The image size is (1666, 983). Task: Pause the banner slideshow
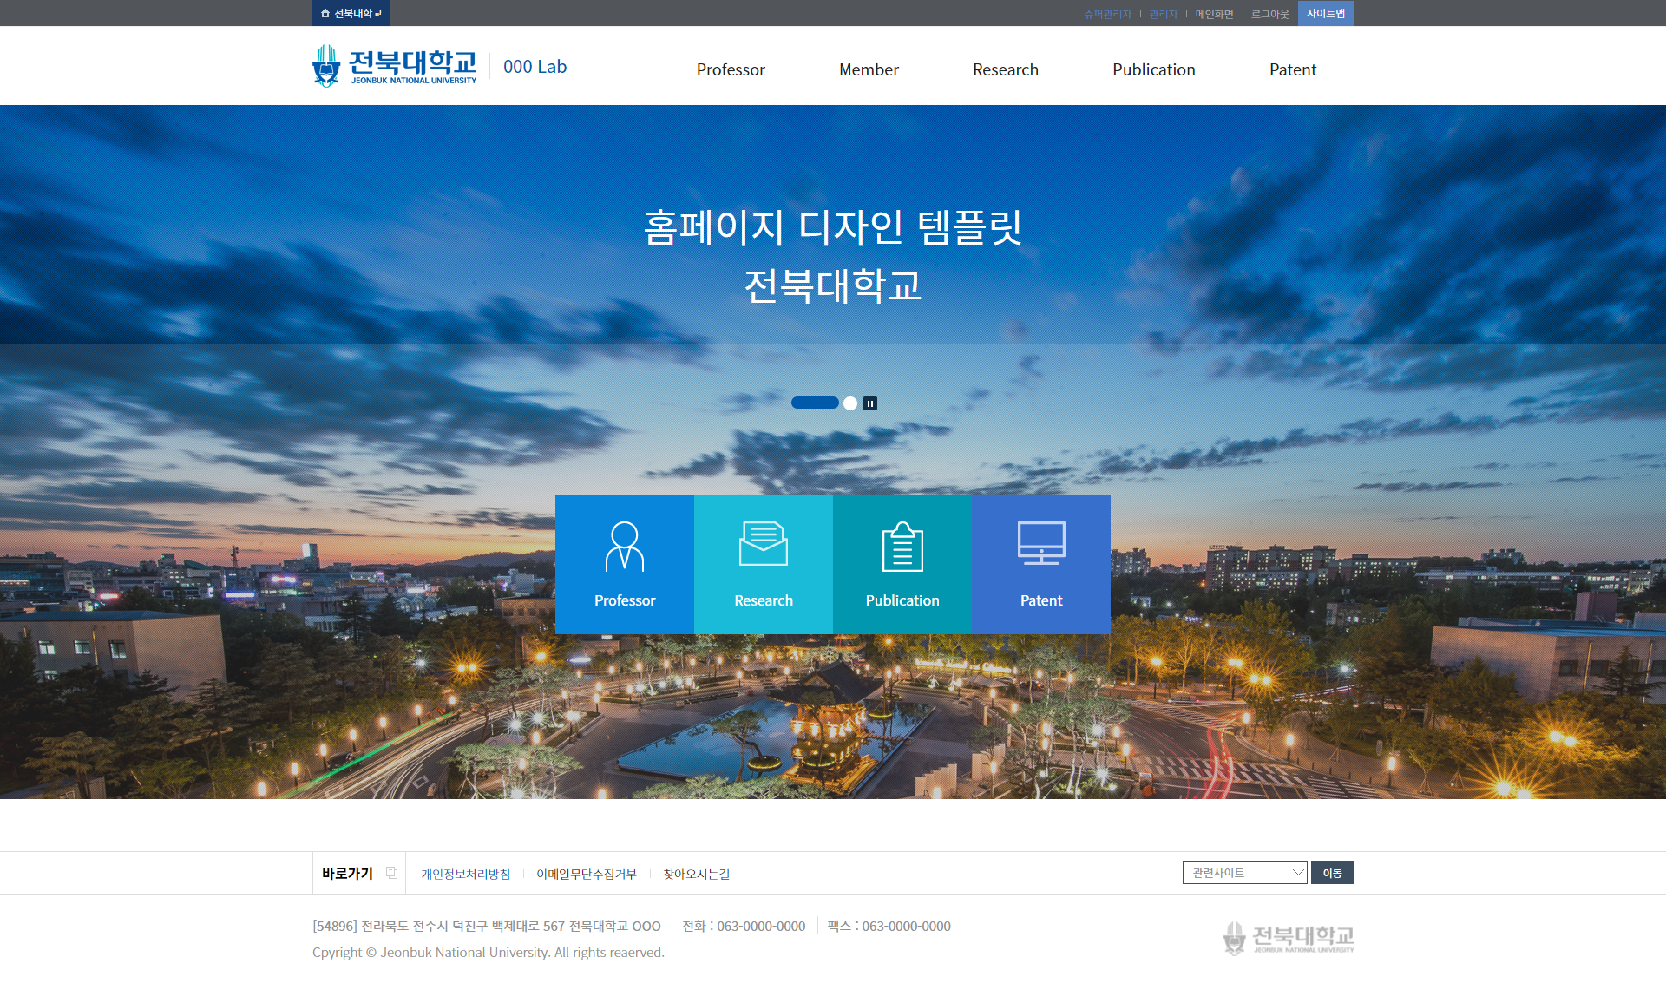pyautogui.click(x=870, y=403)
